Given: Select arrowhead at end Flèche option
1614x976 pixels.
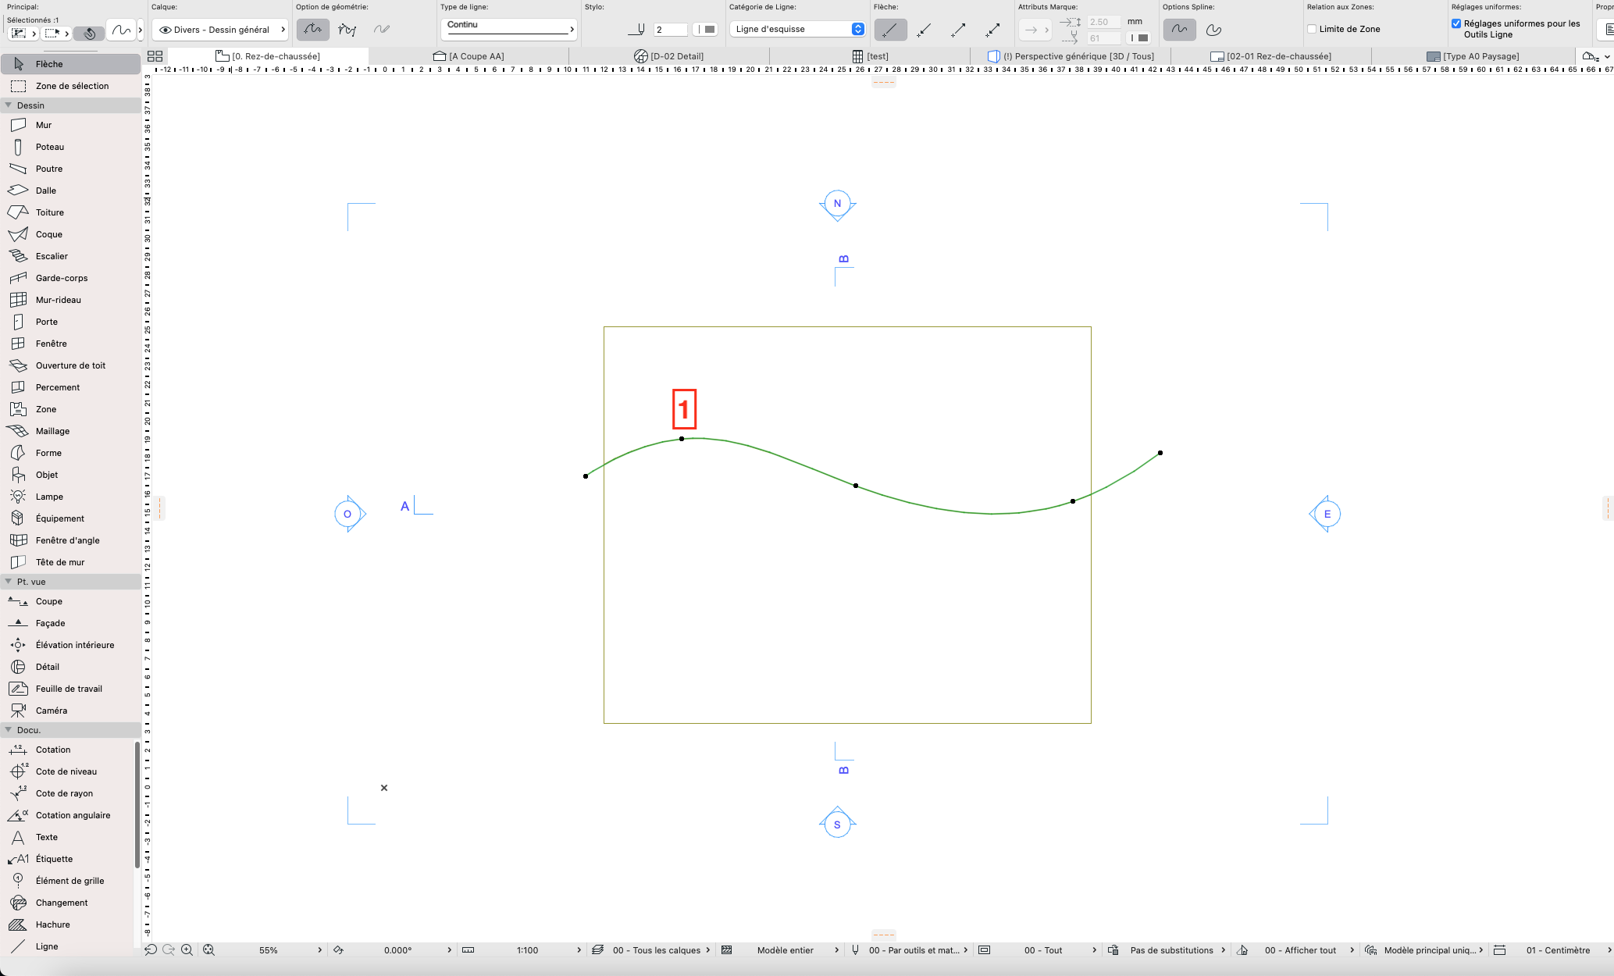Looking at the screenshot, I should 959,30.
